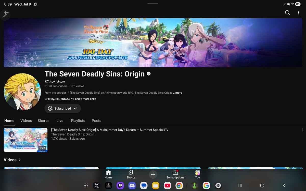Open the Live tab
Screen dimensions: 306x191
click(x=60, y=121)
